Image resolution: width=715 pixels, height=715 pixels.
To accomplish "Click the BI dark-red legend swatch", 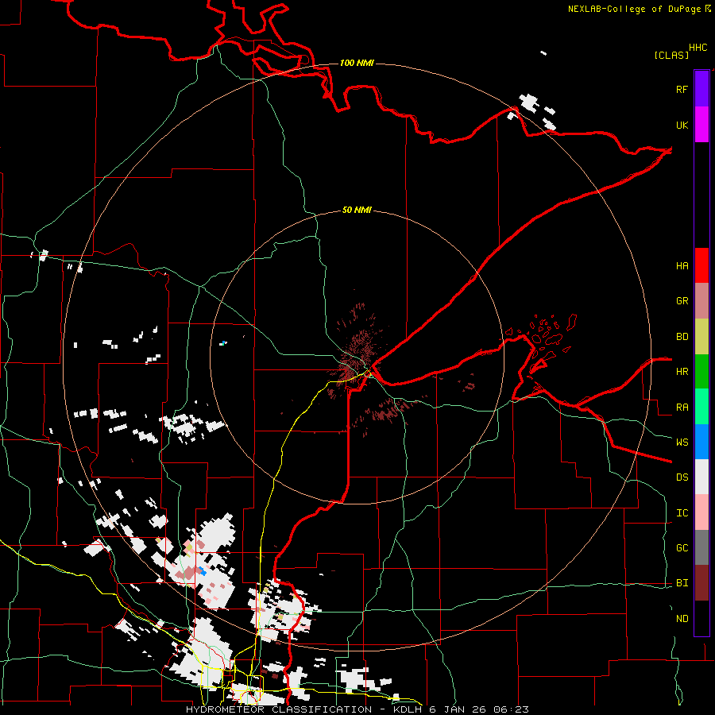I will point(701,583).
